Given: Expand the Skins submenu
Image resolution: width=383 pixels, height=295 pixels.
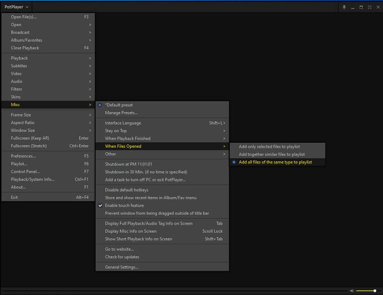Looking at the screenshot, I should (48, 97).
